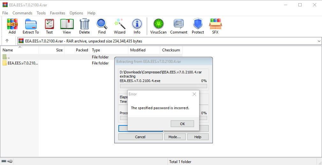The width and height of the screenshot is (322, 165).
Task: Click the file extraction progress bar
Action: click(163, 86)
